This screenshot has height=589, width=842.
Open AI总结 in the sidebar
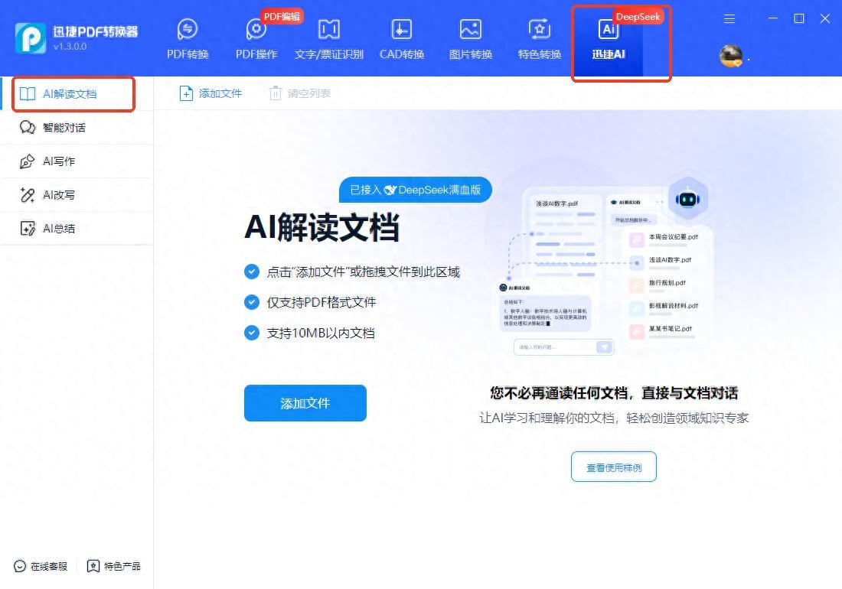click(x=58, y=229)
